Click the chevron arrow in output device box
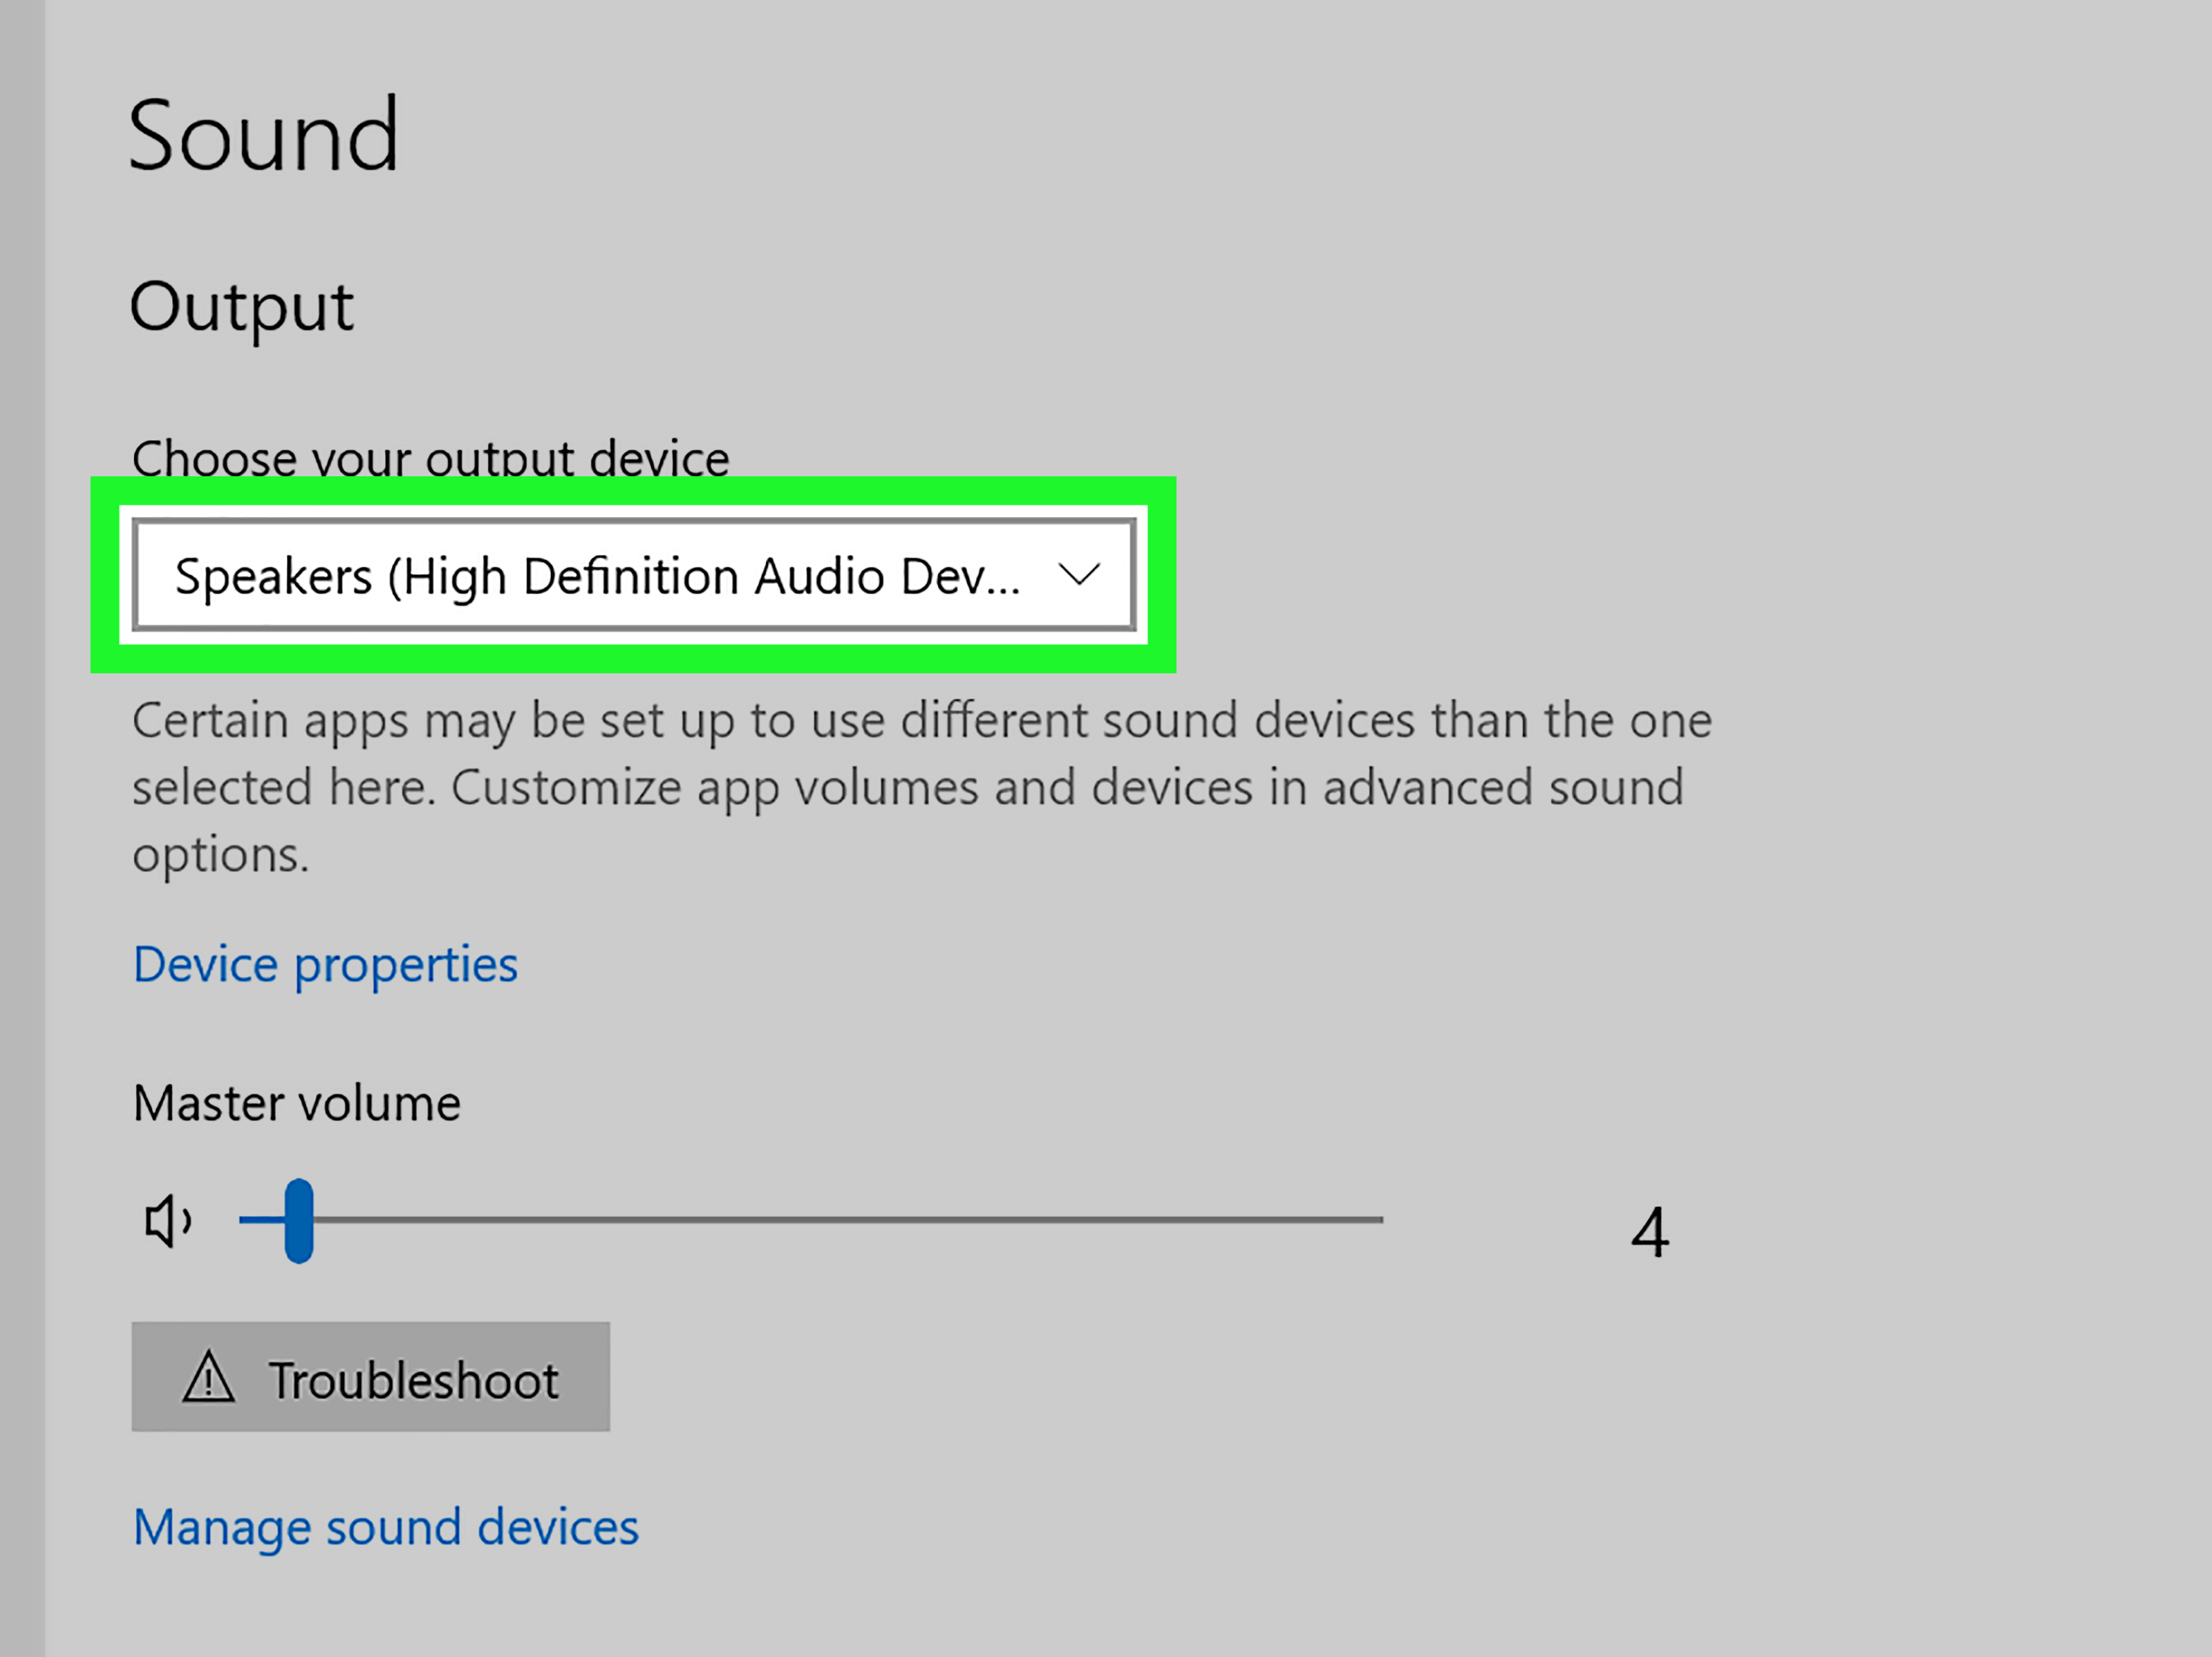Viewport: 2212px width, 1657px height. tap(1079, 575)
